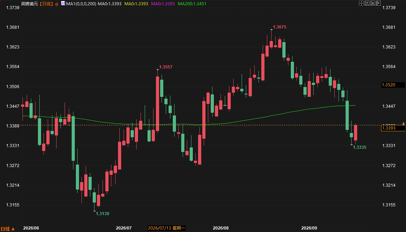Click the 1.3393 current price tag
The height and width of the screenshot is (232, 406).
point(393,128)
